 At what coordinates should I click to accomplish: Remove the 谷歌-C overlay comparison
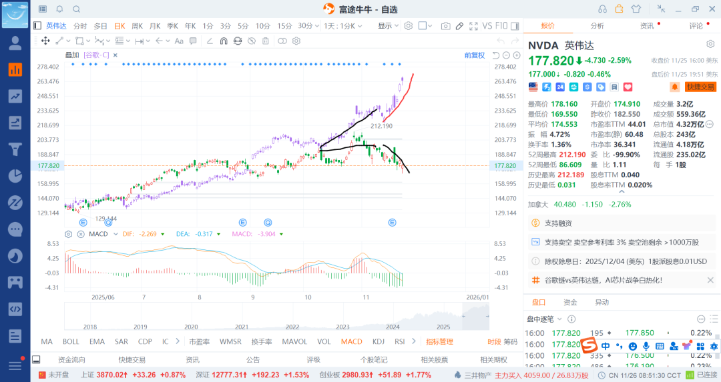pyautogui.click(x=115, y=55)
